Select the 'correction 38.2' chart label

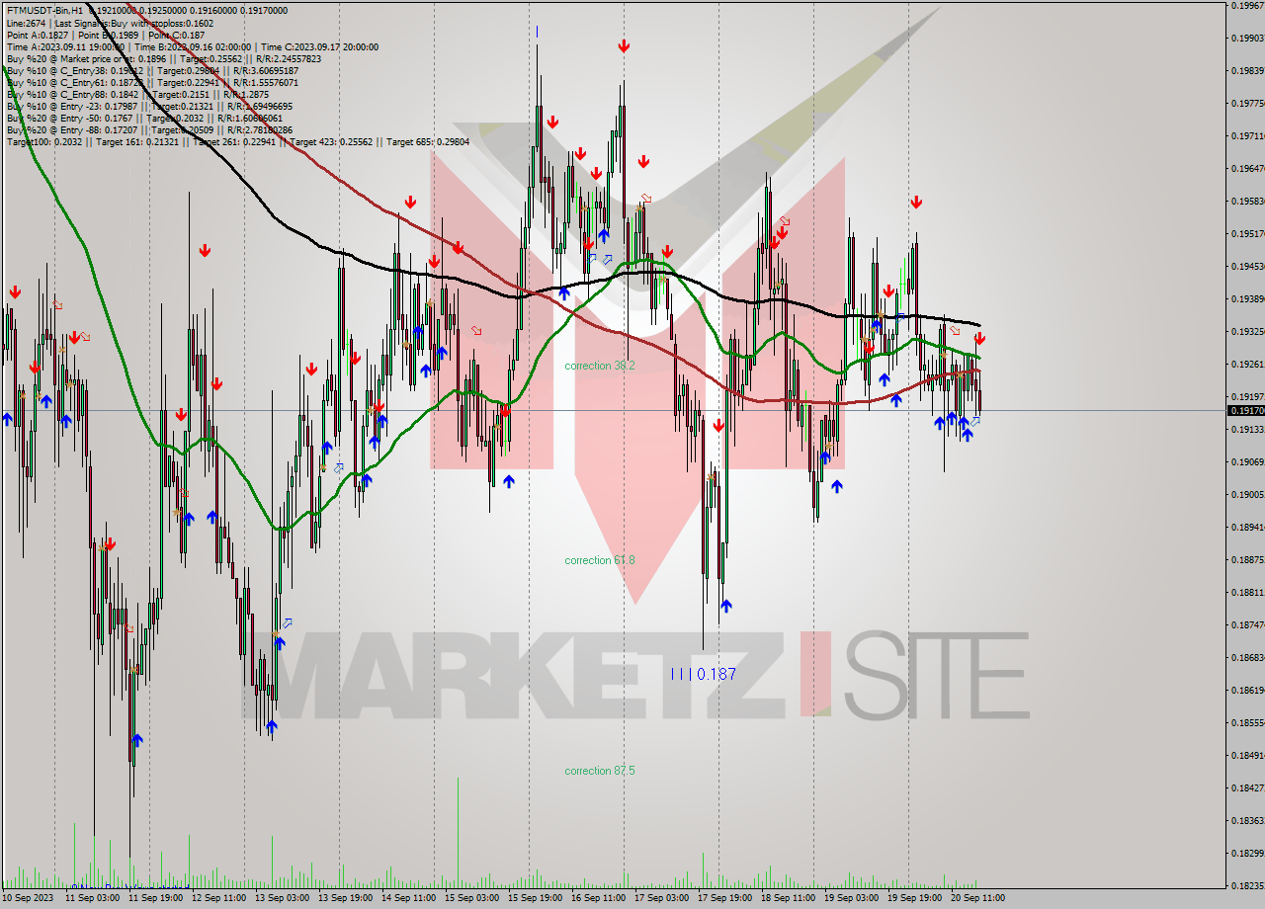pos(600,366)
